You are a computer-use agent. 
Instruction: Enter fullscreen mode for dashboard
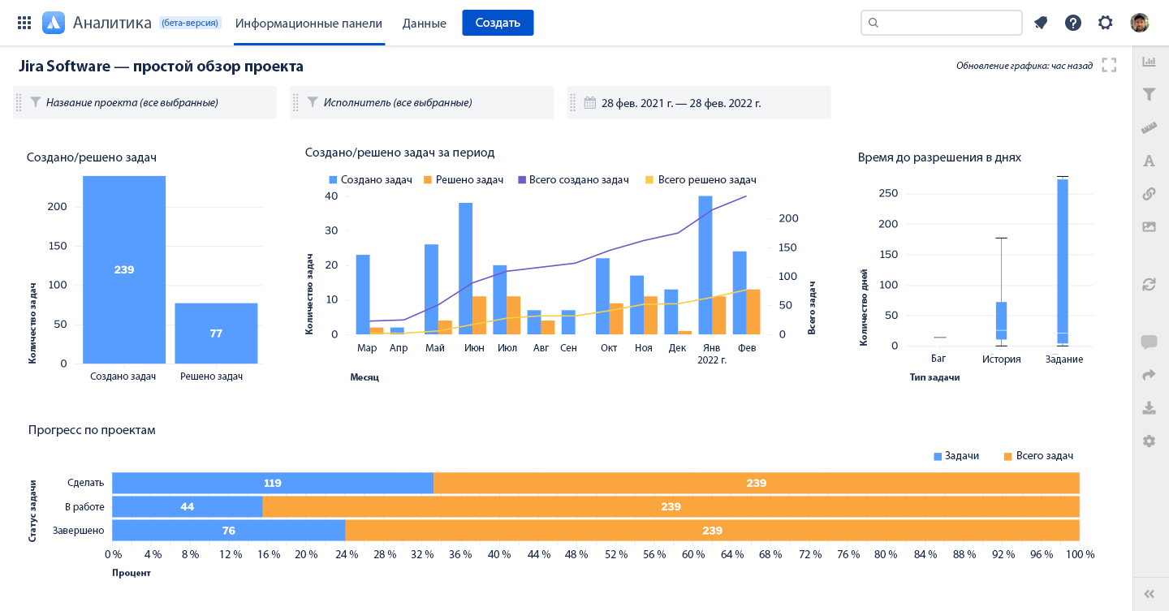point(1109,65)
